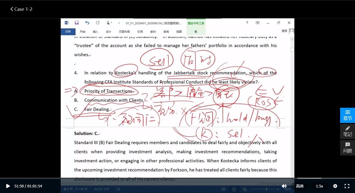Click the 51:50 / 01:01:54 time display
The height and width of the screenshot is (193, 355).
28,186
